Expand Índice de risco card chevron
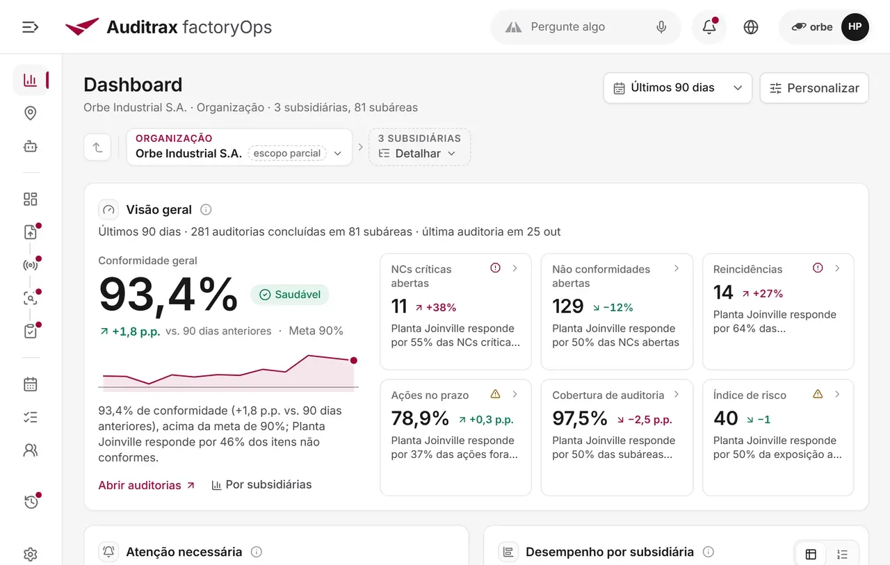Viewport: 890px width, 565px height. tap(838, 394)
